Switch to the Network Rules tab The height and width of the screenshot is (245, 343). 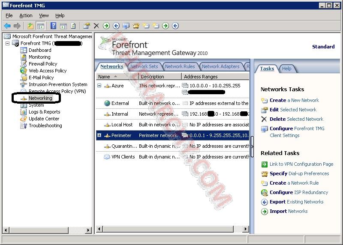pyautogui.click(x=180, y=66)
